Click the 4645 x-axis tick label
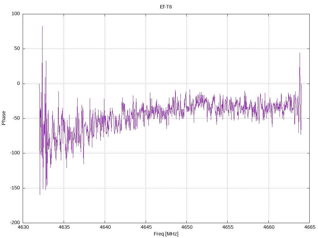This screenshot has width=318, height=238. point(146,227)
